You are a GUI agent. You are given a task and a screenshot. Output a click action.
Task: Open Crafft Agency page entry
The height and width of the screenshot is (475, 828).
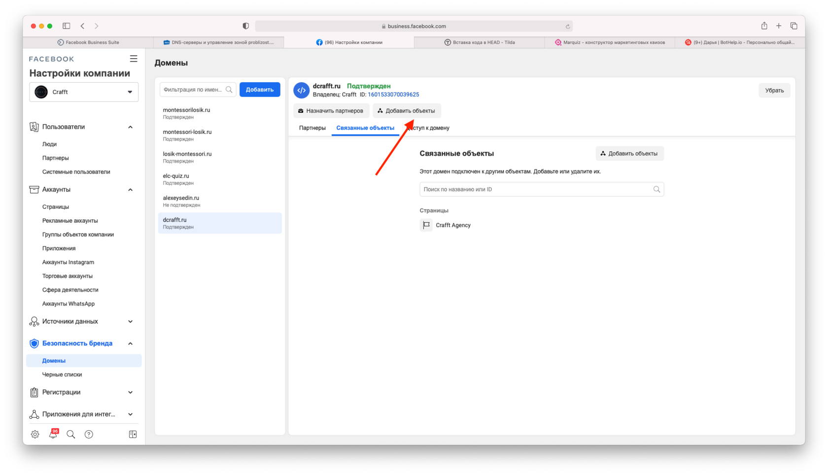(453, 225)
